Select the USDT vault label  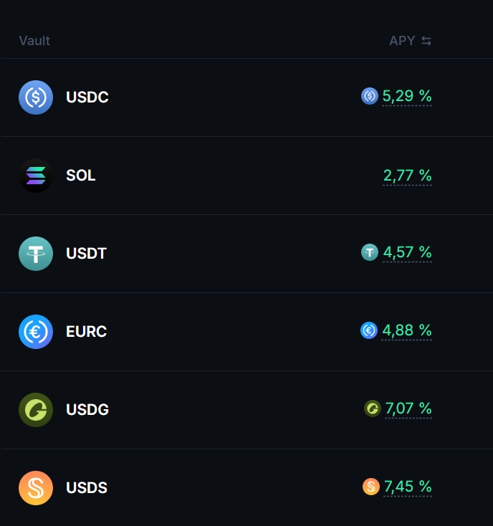click(86, 254)
